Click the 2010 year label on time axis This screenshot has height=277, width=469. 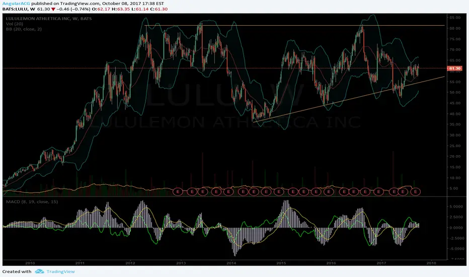coord(30,263)
